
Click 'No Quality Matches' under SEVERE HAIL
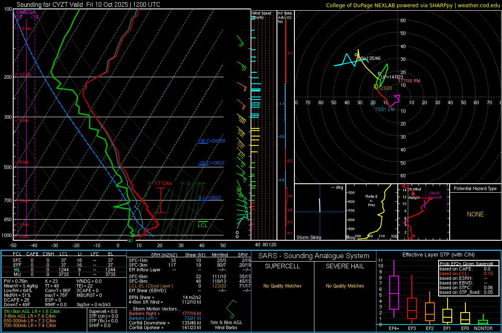[345, 286]
